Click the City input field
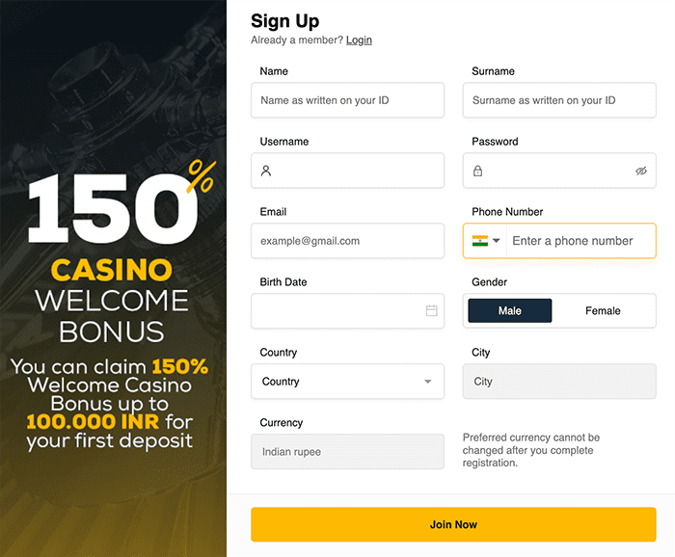This screenshot has height=557, width=675. pyautogui.click(x=559, y=382)
